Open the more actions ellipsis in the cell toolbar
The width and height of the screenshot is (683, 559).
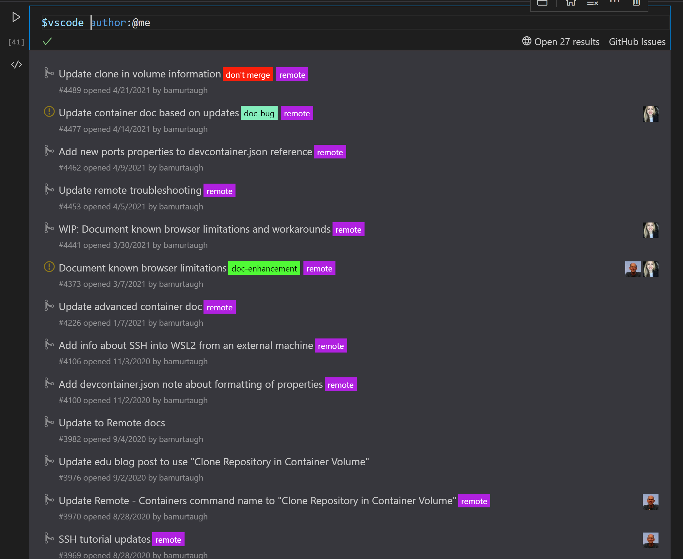point(614,3)
